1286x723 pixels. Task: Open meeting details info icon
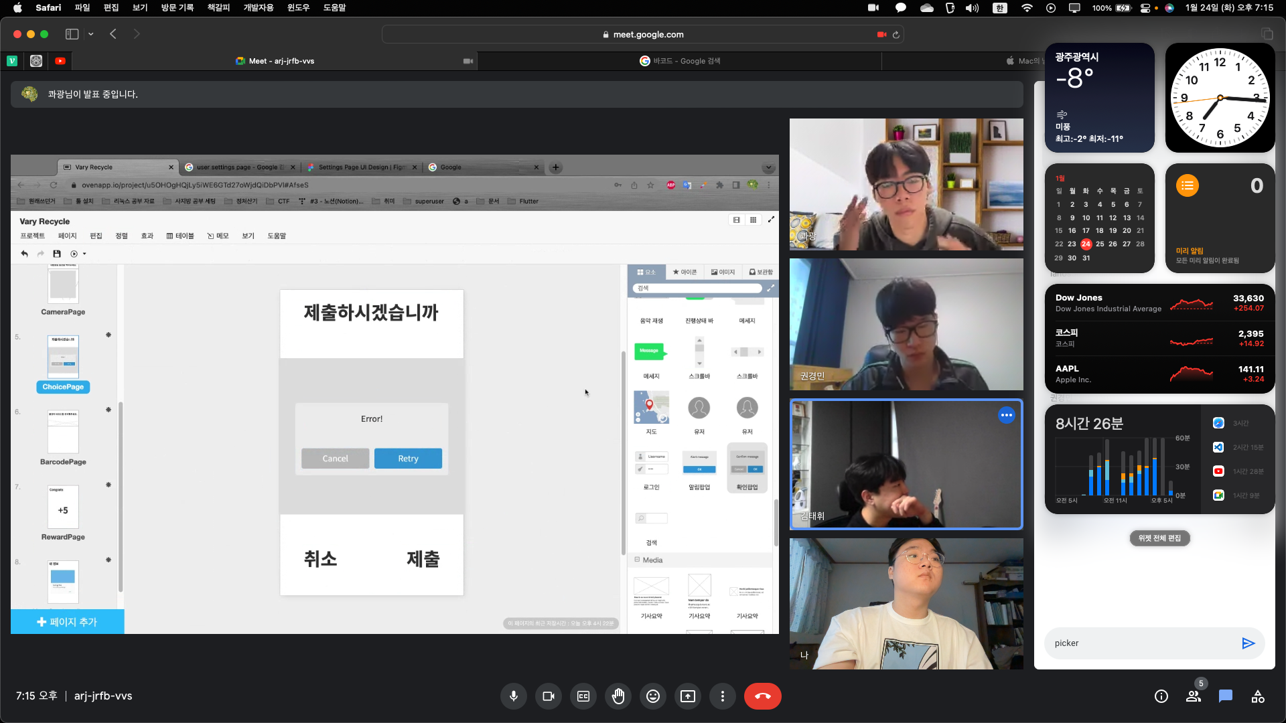coord(1161,696)
